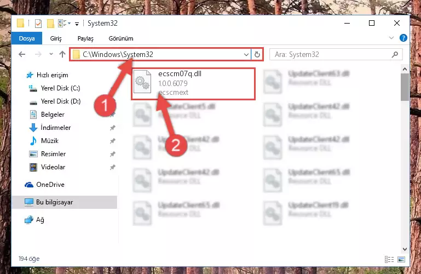Click the ecscm07q.dll gear file icon
Viewport: 421px width, 274px height.
(x=142, y=82)
